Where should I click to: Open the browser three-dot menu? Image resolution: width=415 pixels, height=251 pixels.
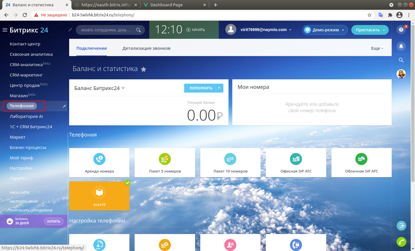tap(409, 15)
